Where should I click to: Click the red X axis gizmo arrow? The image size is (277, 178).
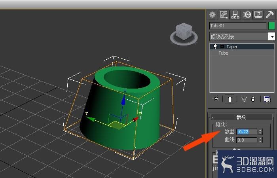point(135,119)
